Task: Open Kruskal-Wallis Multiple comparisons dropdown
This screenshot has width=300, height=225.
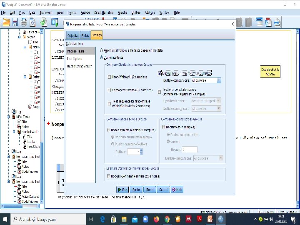Action: 206,80
